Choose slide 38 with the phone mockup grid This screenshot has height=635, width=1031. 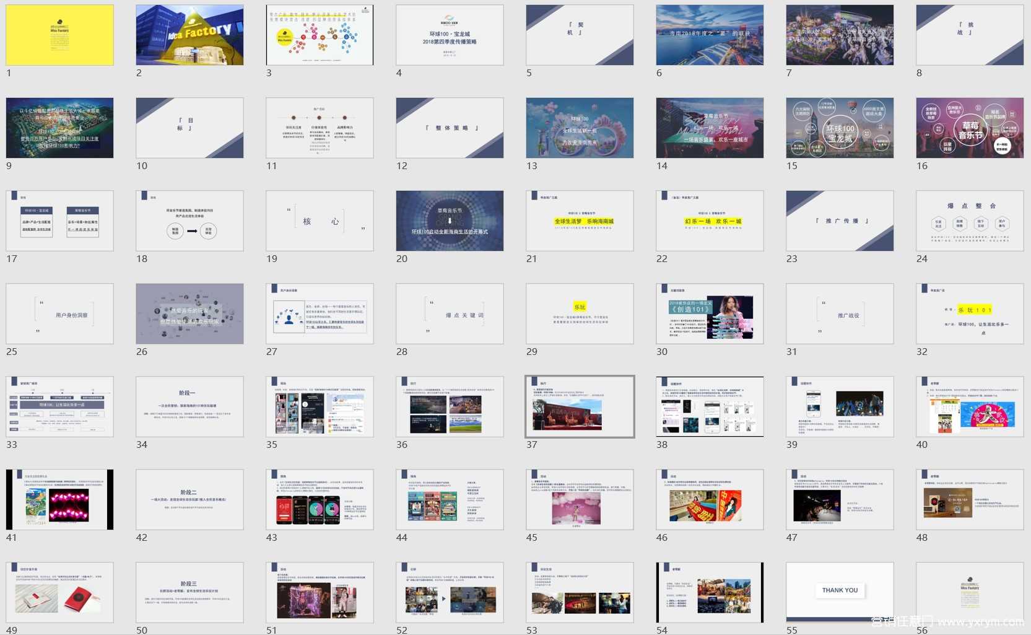[710, 406]
